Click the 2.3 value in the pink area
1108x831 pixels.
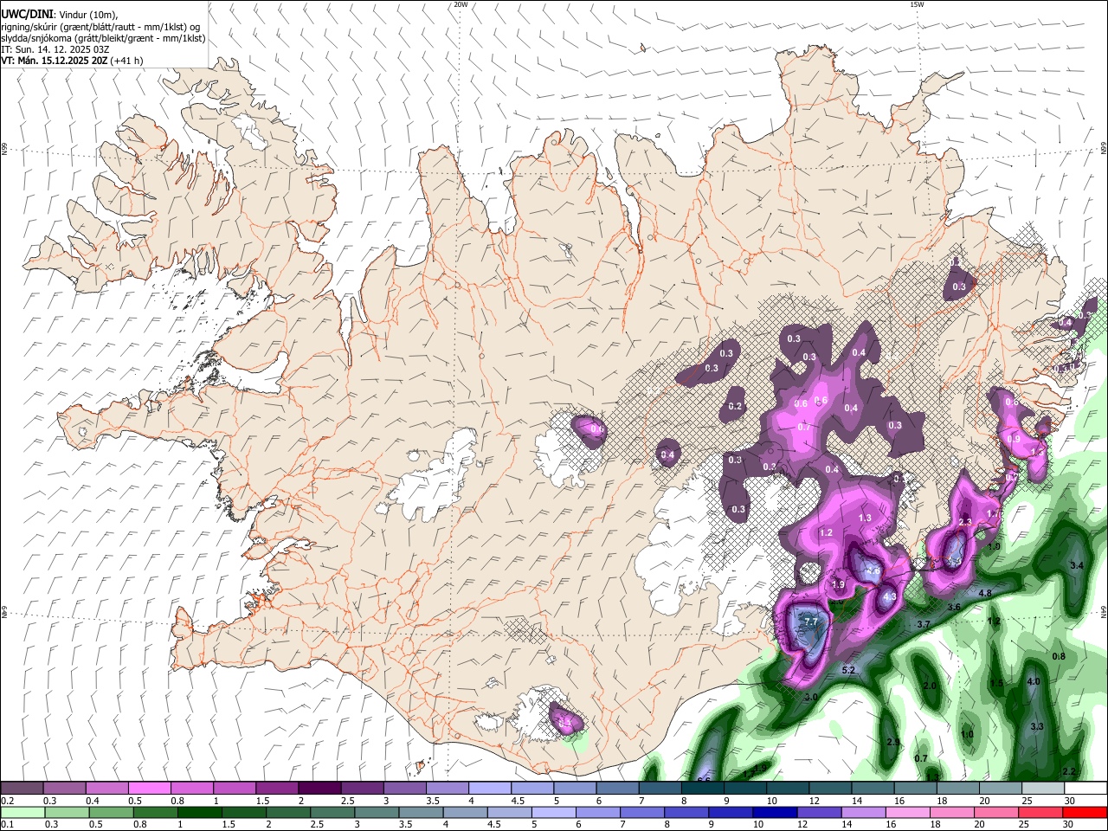point(966,521)
